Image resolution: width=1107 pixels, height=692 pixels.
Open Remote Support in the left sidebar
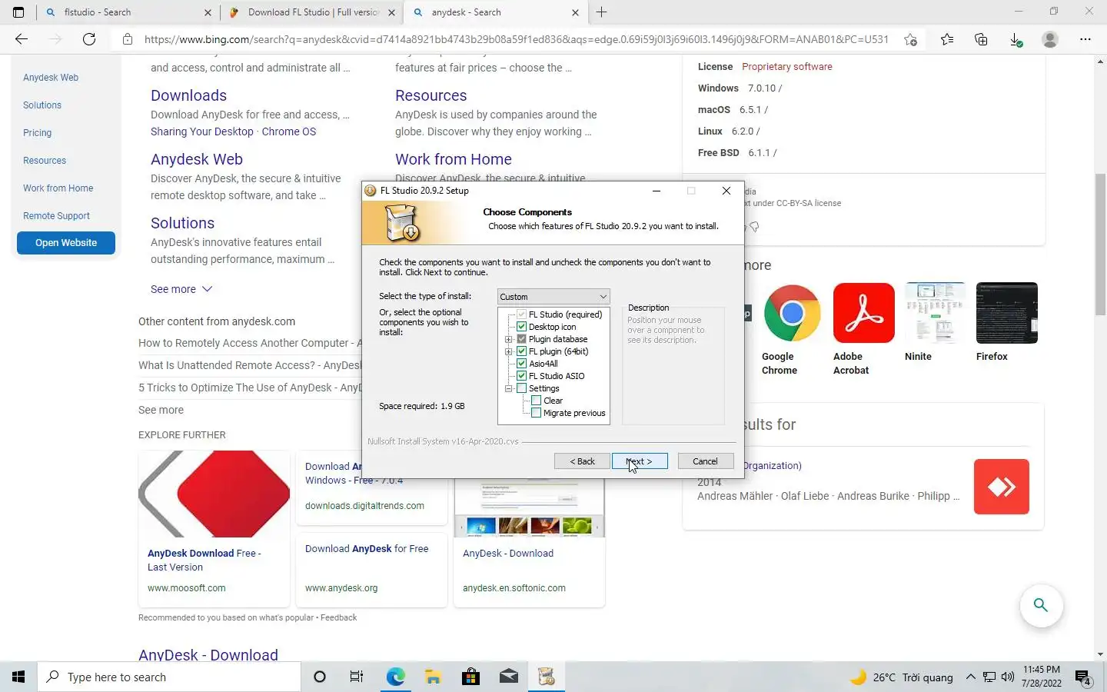pyautogui.click(x=56, y=216)
